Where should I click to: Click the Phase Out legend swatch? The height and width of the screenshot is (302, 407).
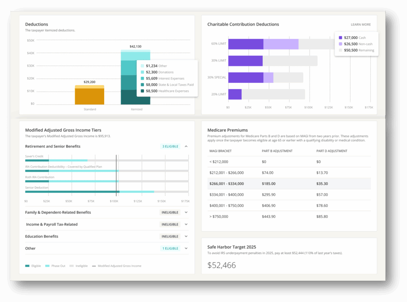[x=48, y=266]
